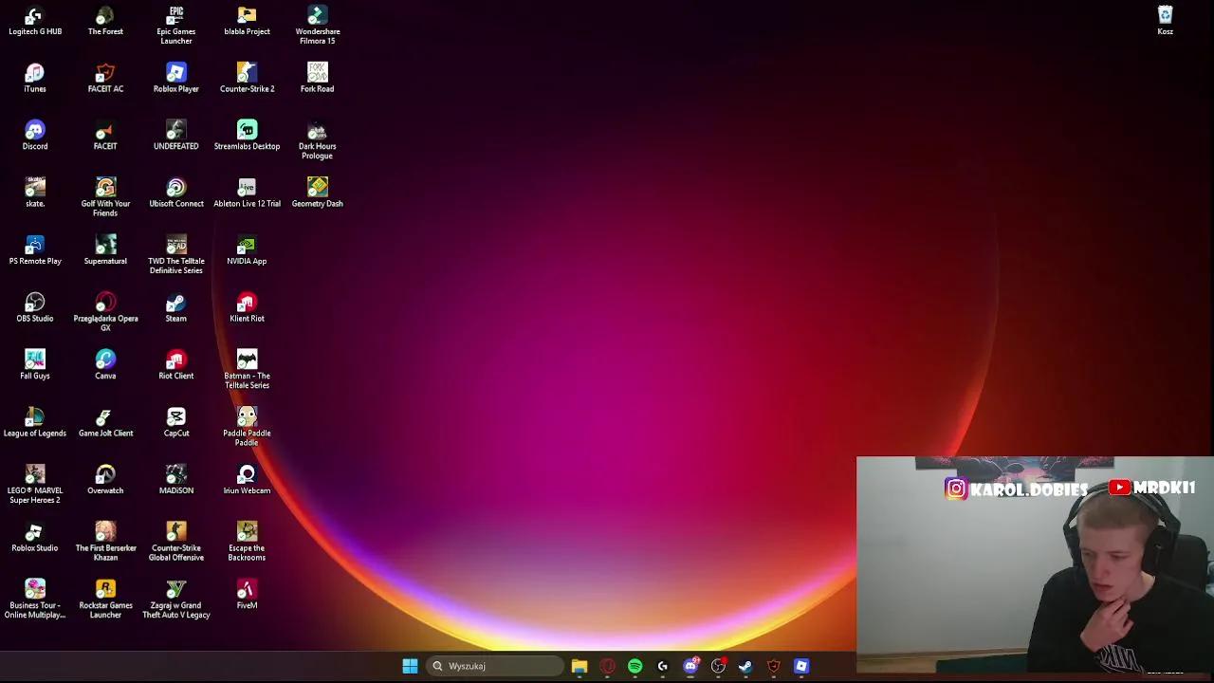Select the blabla Project folder

[x=247, y=17]
